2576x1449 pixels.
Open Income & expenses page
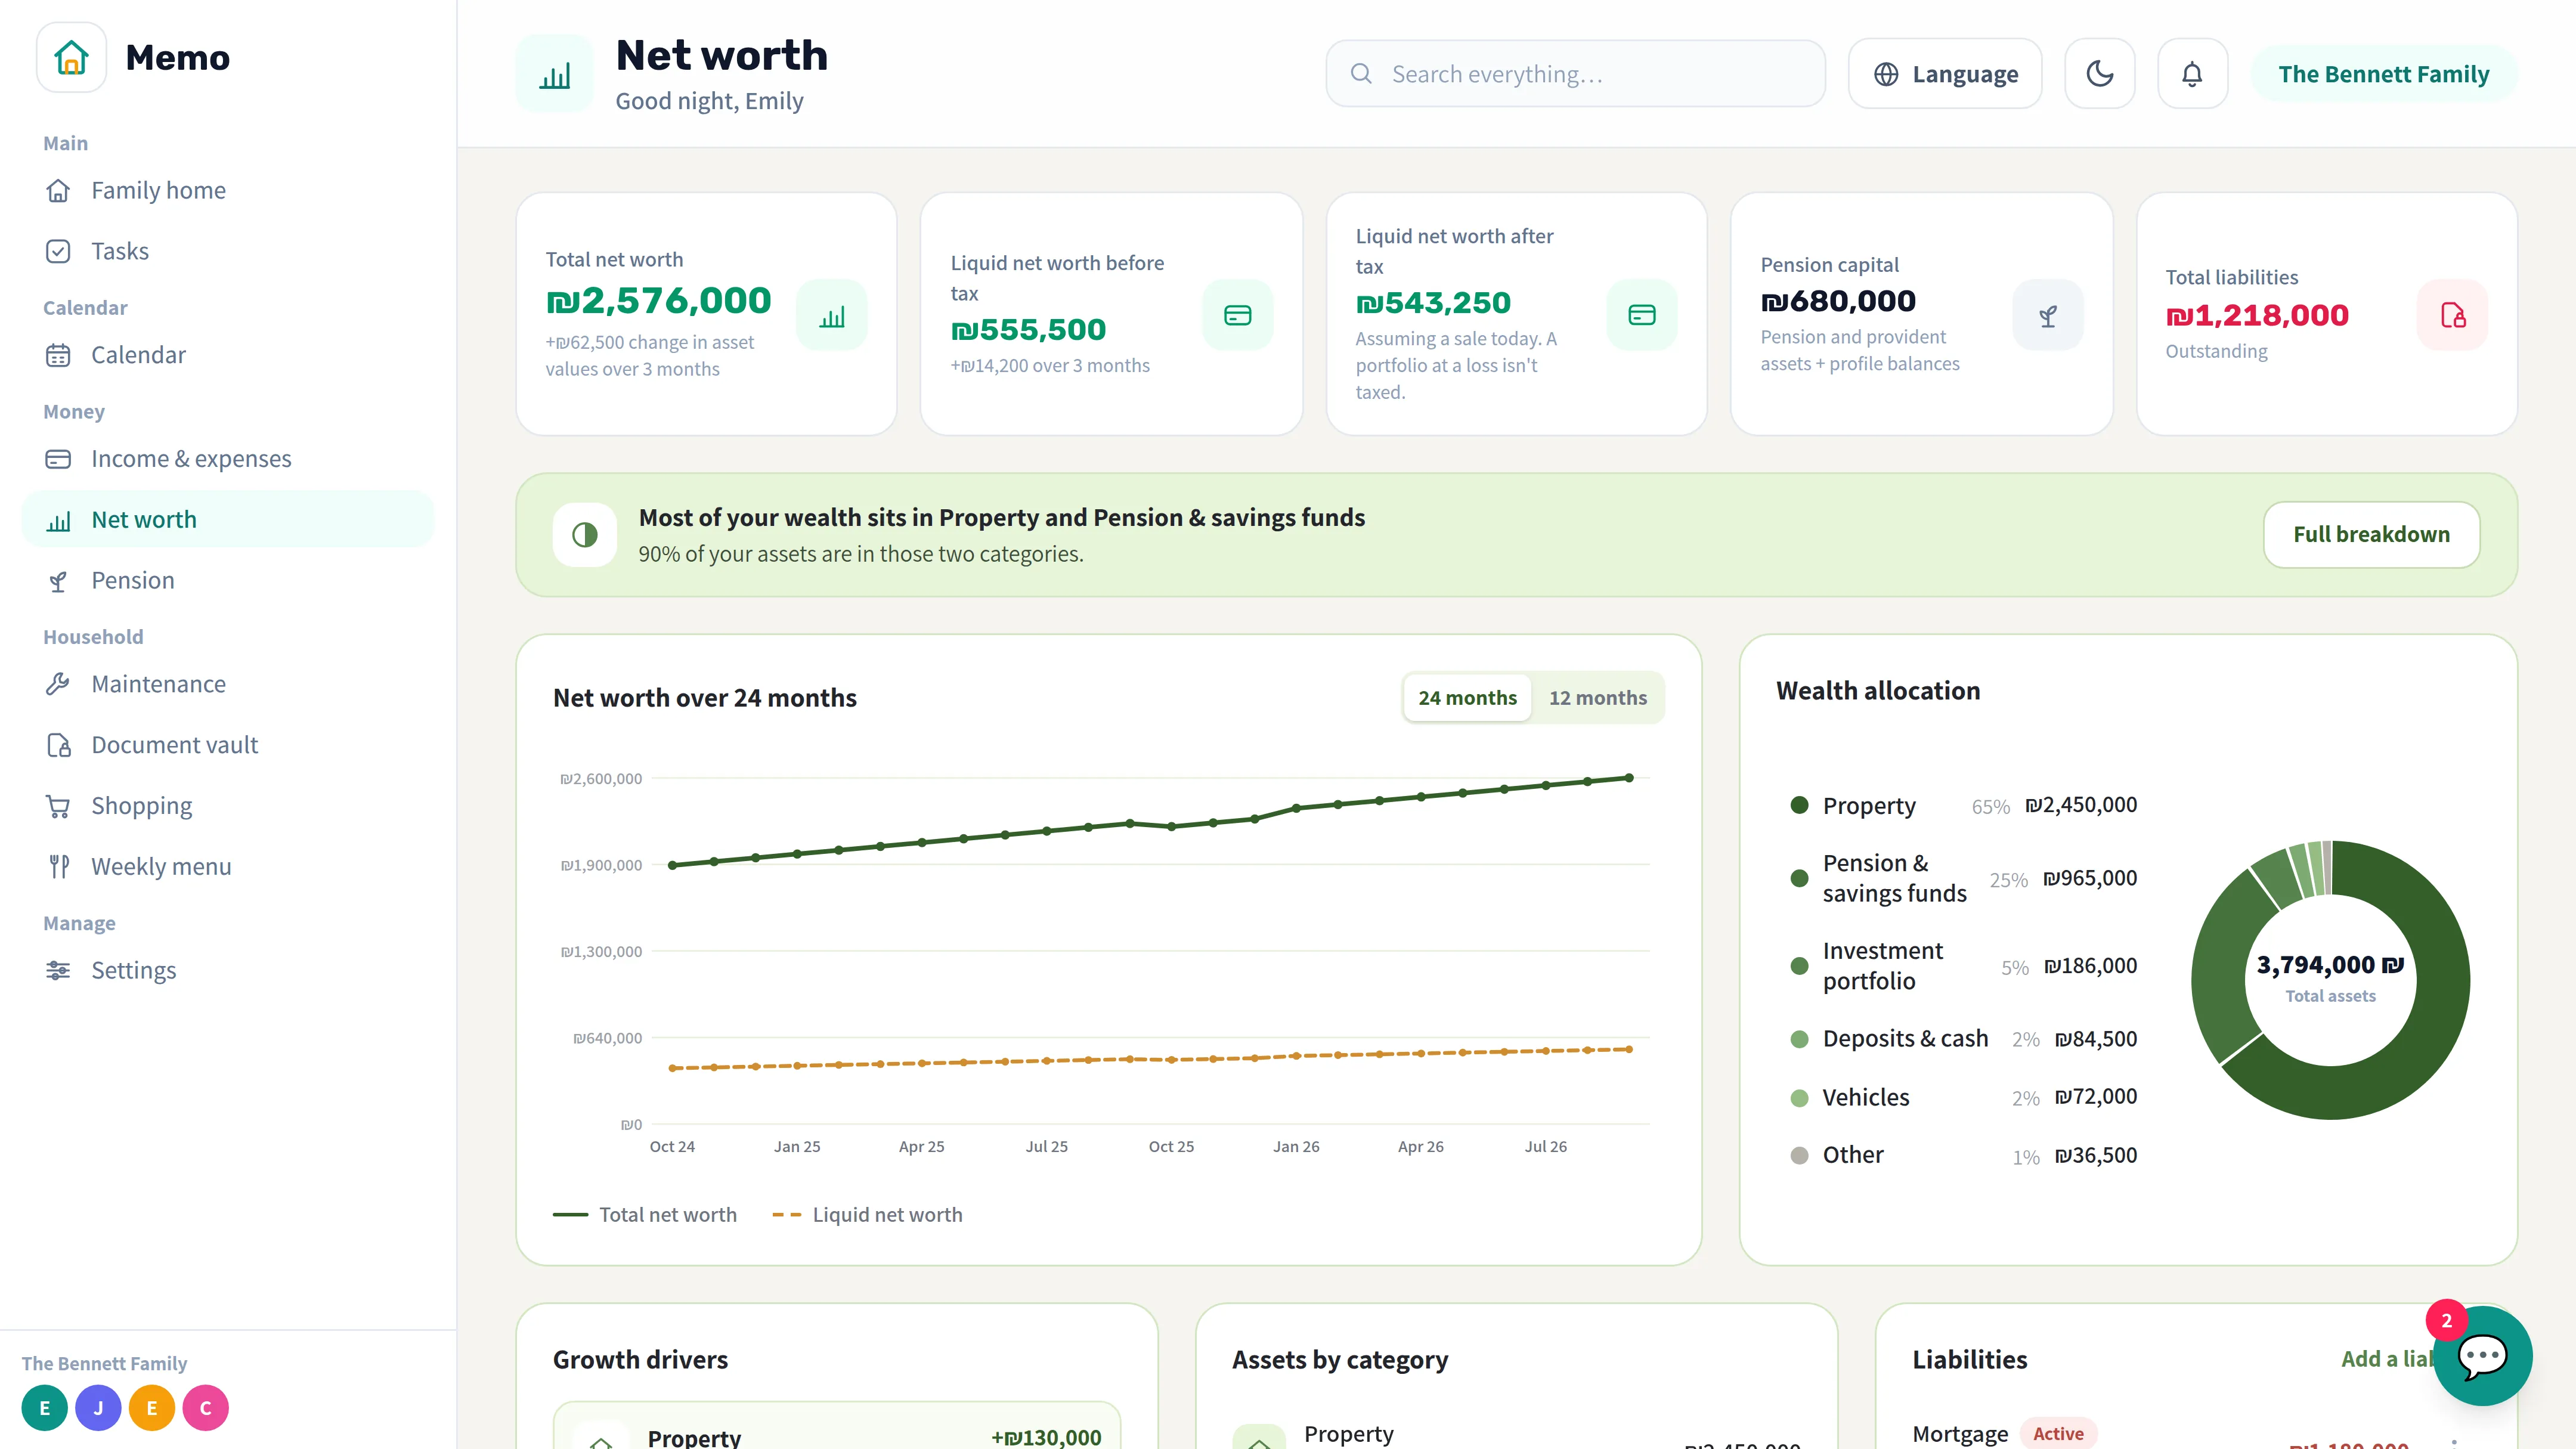(228, 459)
